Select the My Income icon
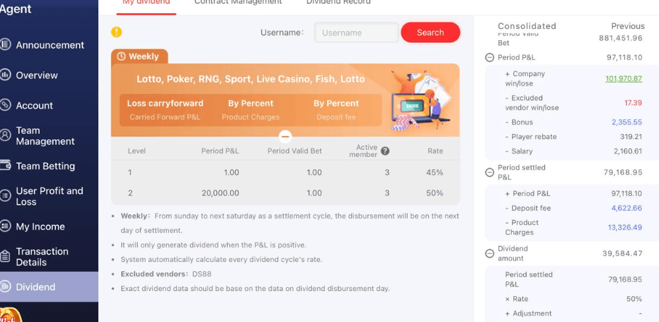 click(6, 226)
